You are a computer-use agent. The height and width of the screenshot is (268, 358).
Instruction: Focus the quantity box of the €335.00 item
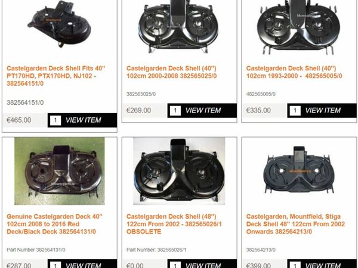click(295, 111)
